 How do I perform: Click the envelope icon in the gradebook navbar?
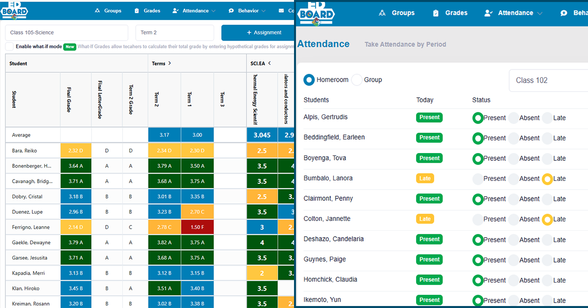[281, 11]
